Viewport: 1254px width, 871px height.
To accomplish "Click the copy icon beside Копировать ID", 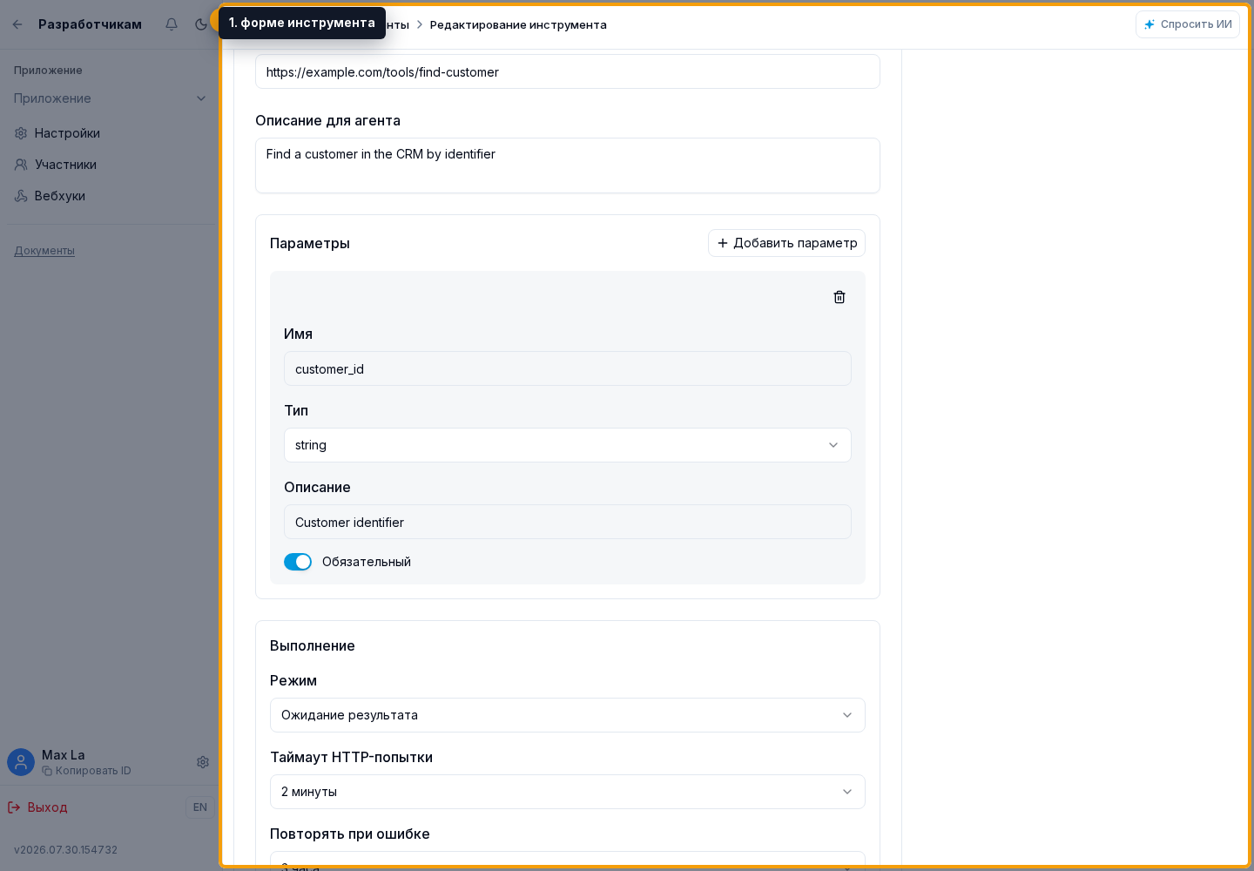I will pos(47,771).
